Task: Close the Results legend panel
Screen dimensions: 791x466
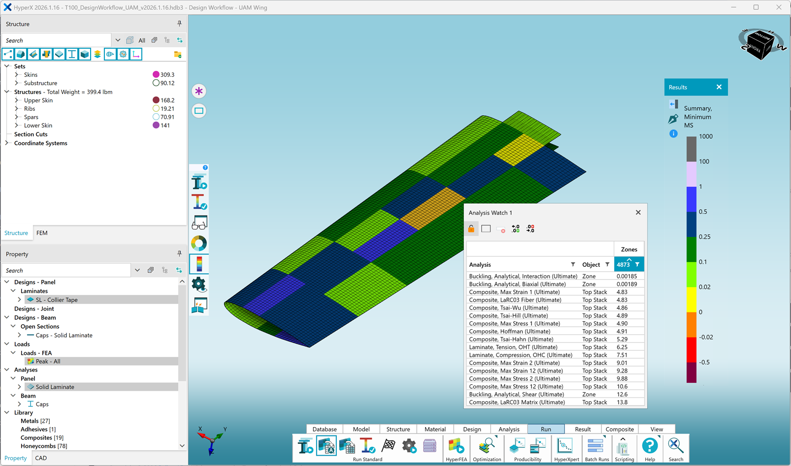Action: pyautogui.click(x=719, y=87)
